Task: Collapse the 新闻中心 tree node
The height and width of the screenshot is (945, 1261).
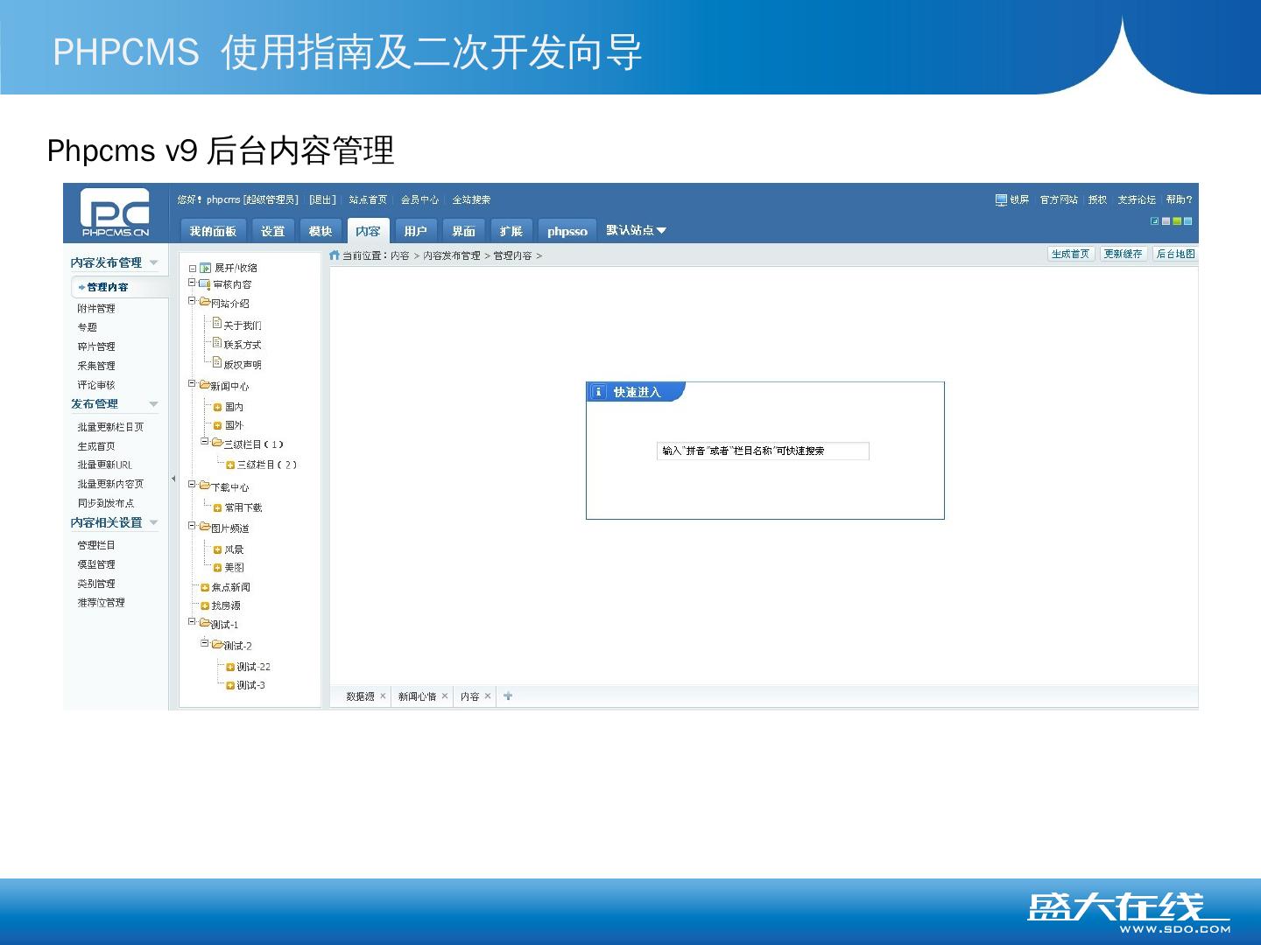Action: (x=192, y=383)
